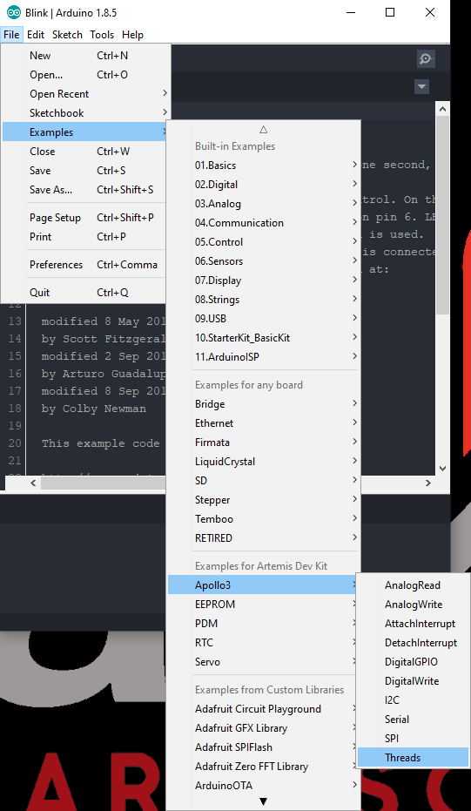Open Adafruit Circuit Playground examples
The height and width of the screenshot is (811, 471).
coord(263,709)
